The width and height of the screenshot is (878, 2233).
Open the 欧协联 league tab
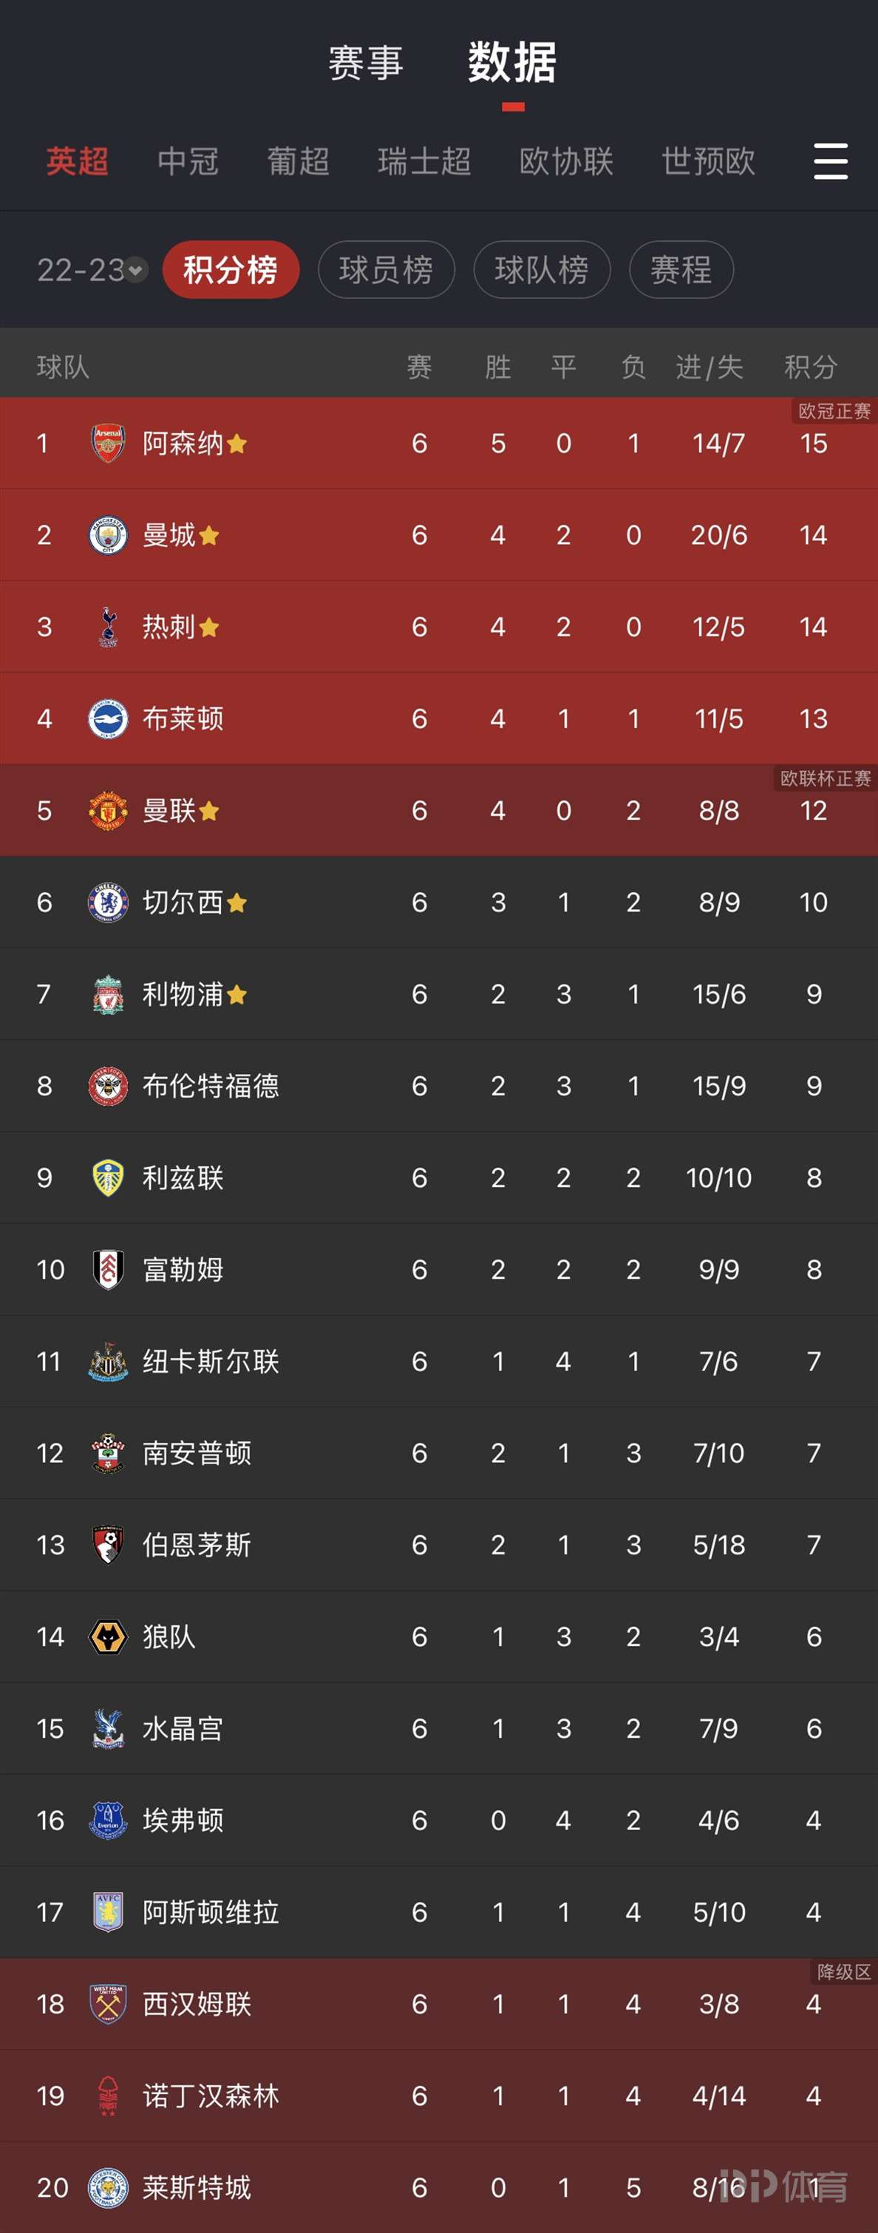point(566,161)
